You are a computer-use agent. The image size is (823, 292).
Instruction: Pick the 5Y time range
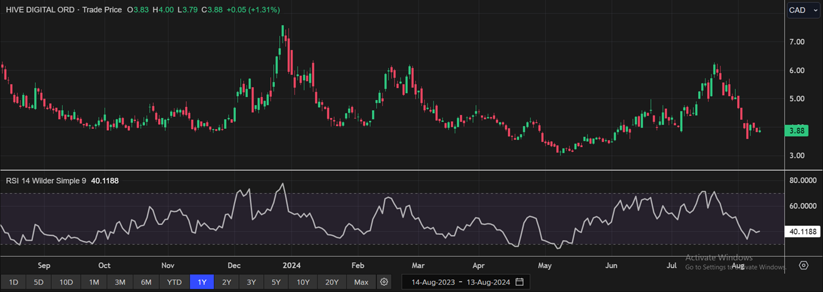coord(276,282)
